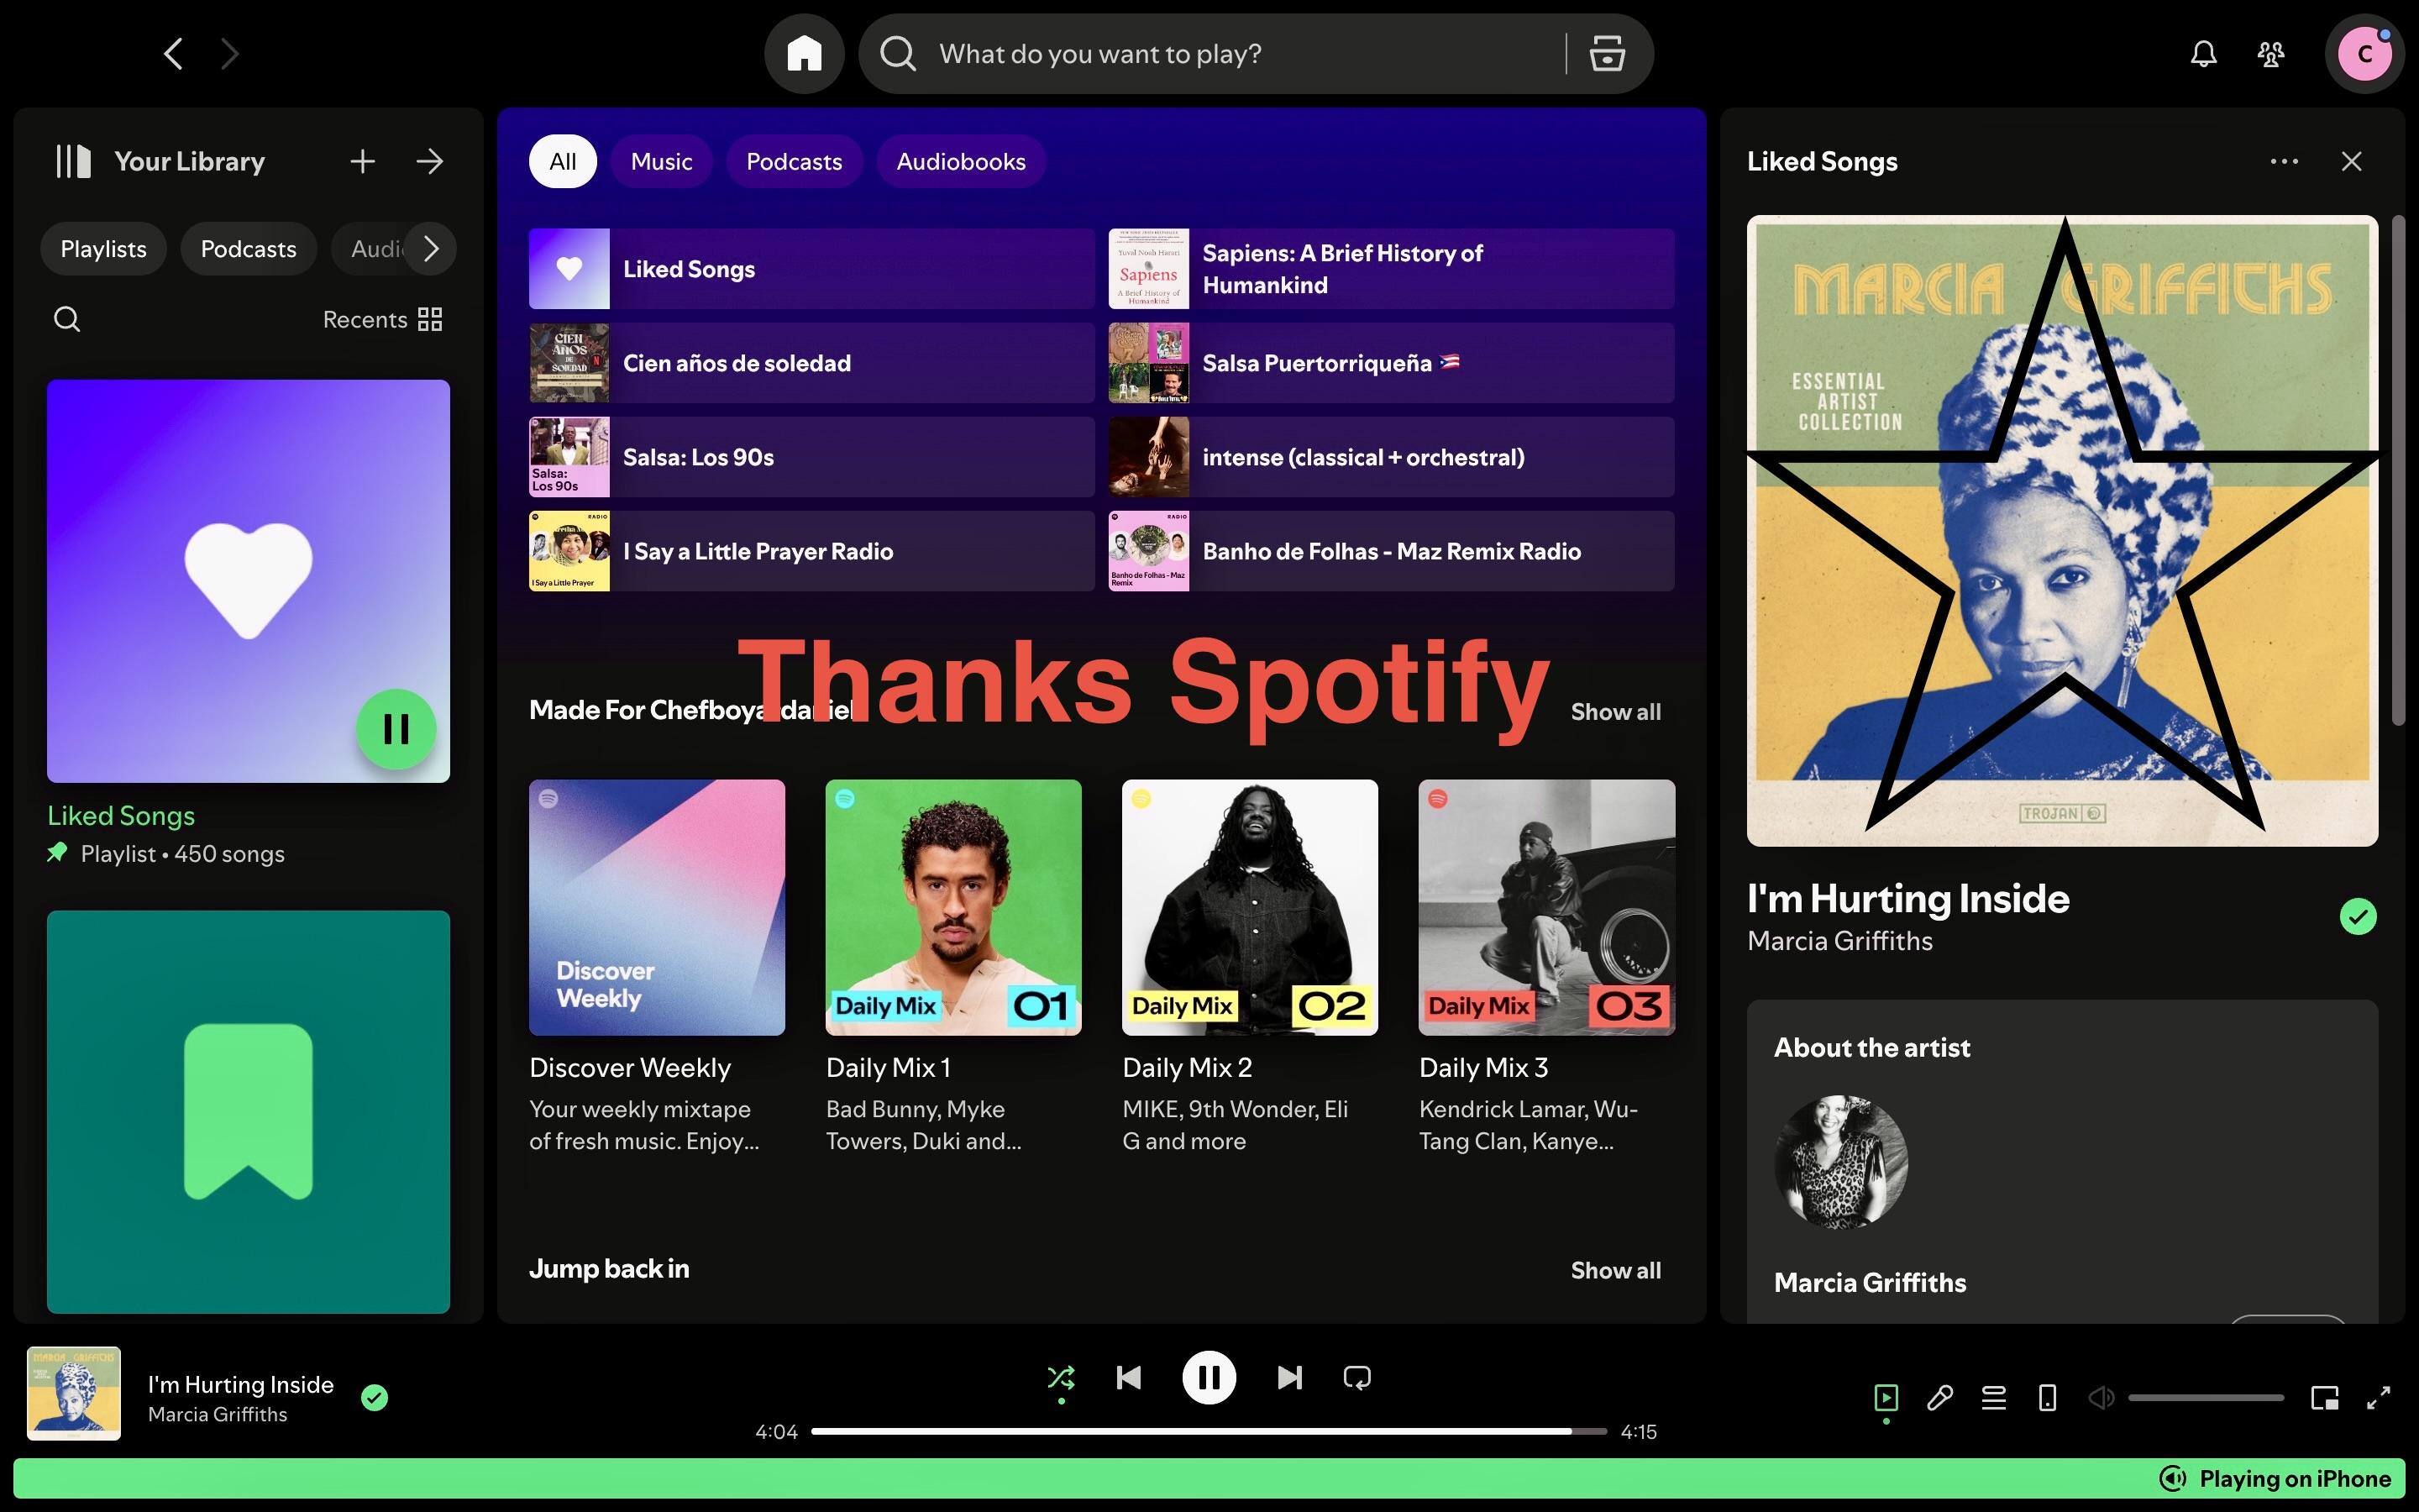Viewport: 2419px width, 1512px height.
Task: Open Liked Songs panel more options menu
Action: (2284, 161)
